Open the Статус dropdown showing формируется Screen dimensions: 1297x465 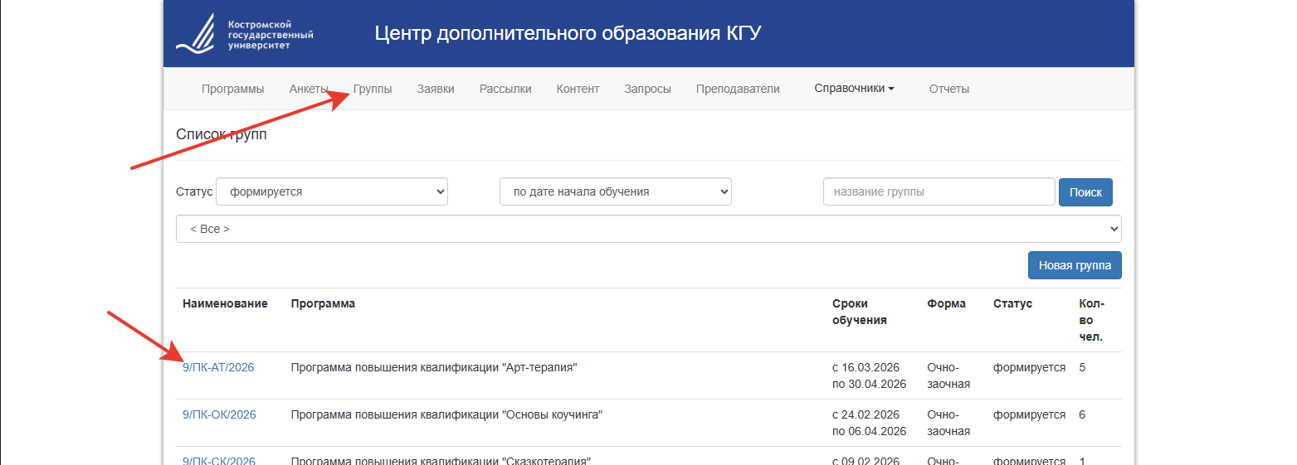point(332,191)
